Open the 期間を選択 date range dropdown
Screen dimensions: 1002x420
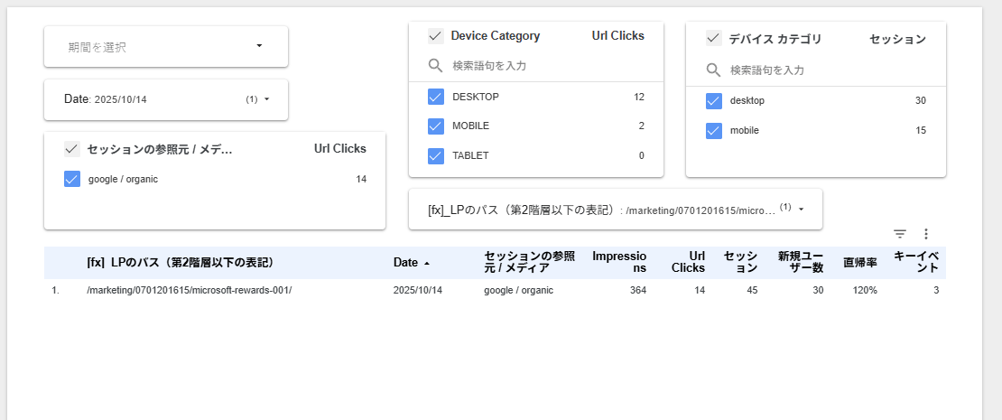point(166,46)
